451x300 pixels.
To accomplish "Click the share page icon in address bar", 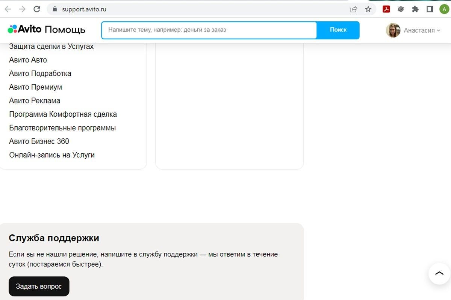I will pos(354,9).
